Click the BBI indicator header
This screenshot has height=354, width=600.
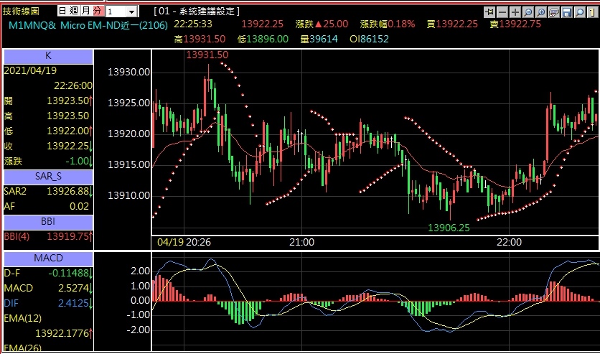coord(48,222)
